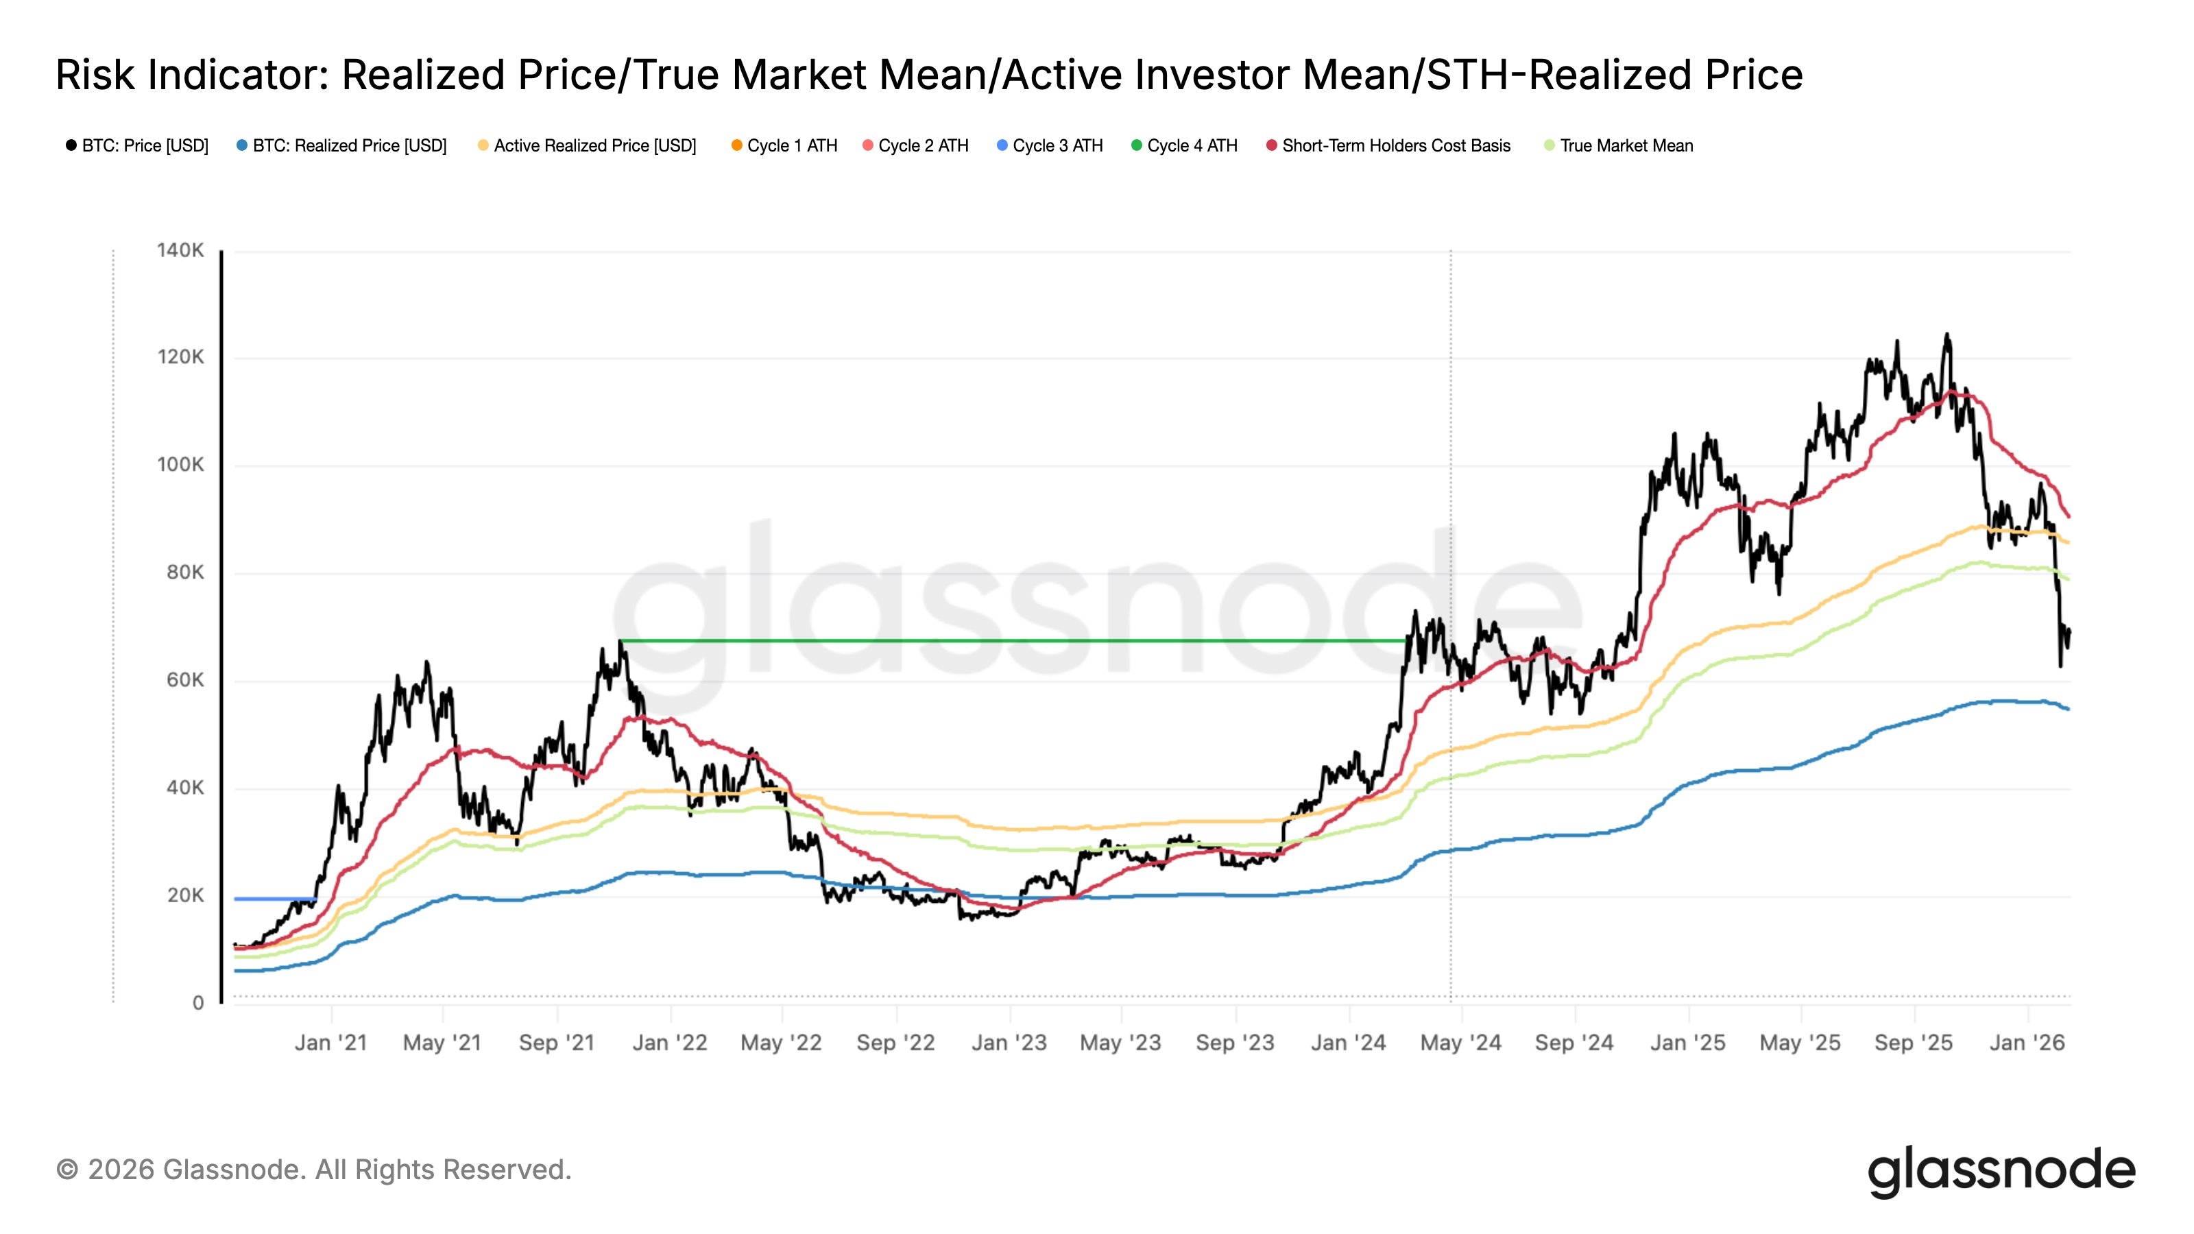2194x1234 pixels.
Task: Click the 100K y-axis label
Action: click(x=180, y=465)
